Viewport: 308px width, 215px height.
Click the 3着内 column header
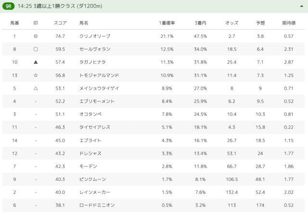click(200, 23)
